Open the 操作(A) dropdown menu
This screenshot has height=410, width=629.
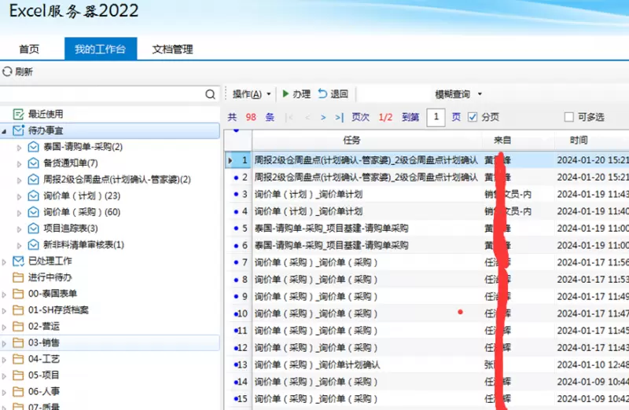251,93
